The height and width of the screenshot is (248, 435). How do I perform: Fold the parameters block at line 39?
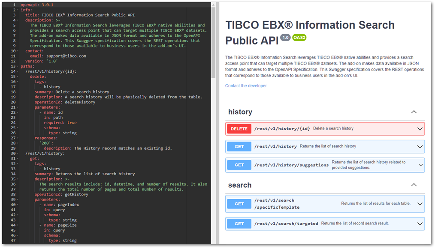pos(18,200)
